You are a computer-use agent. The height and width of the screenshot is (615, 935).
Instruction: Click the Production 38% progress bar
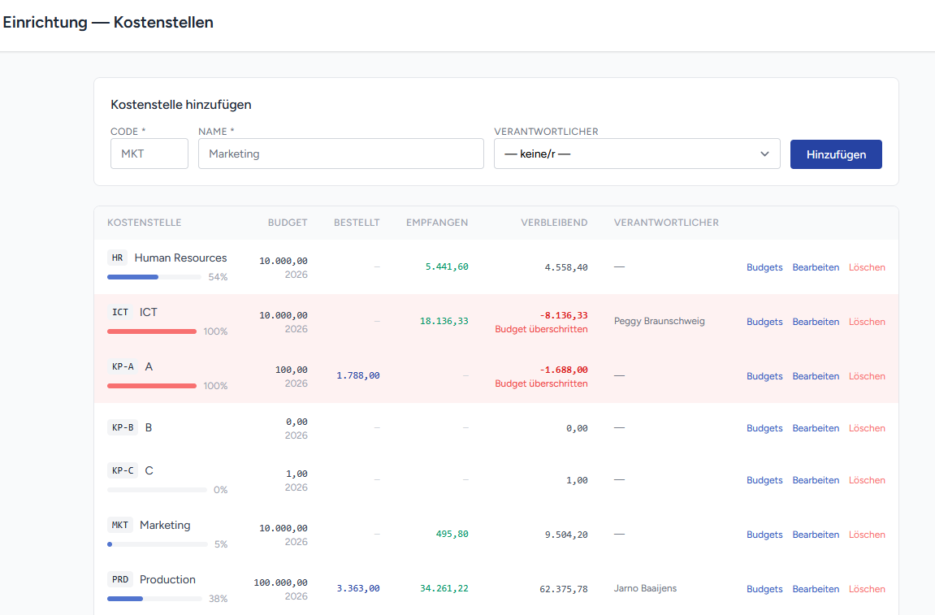(154, 598)
